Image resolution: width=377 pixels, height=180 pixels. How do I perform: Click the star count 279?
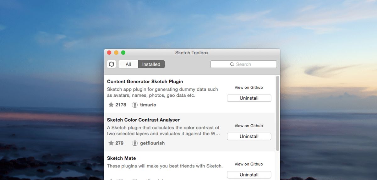coord(119,143)
